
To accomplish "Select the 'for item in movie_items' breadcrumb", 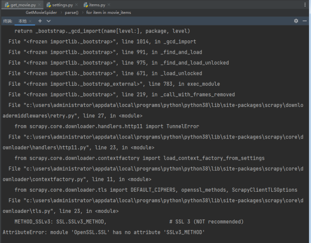I will click(x=109, y=12).
